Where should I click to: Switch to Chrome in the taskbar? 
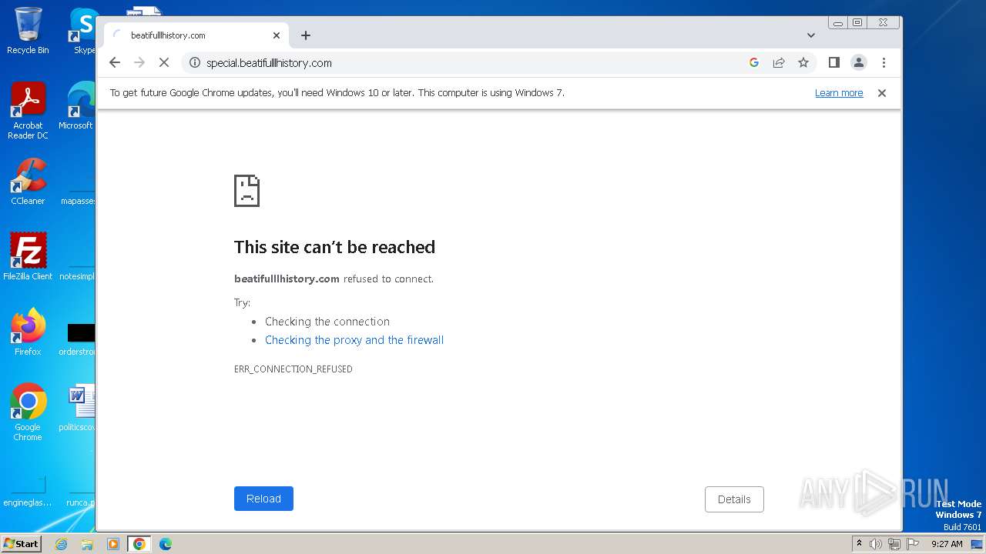(139, 544)
